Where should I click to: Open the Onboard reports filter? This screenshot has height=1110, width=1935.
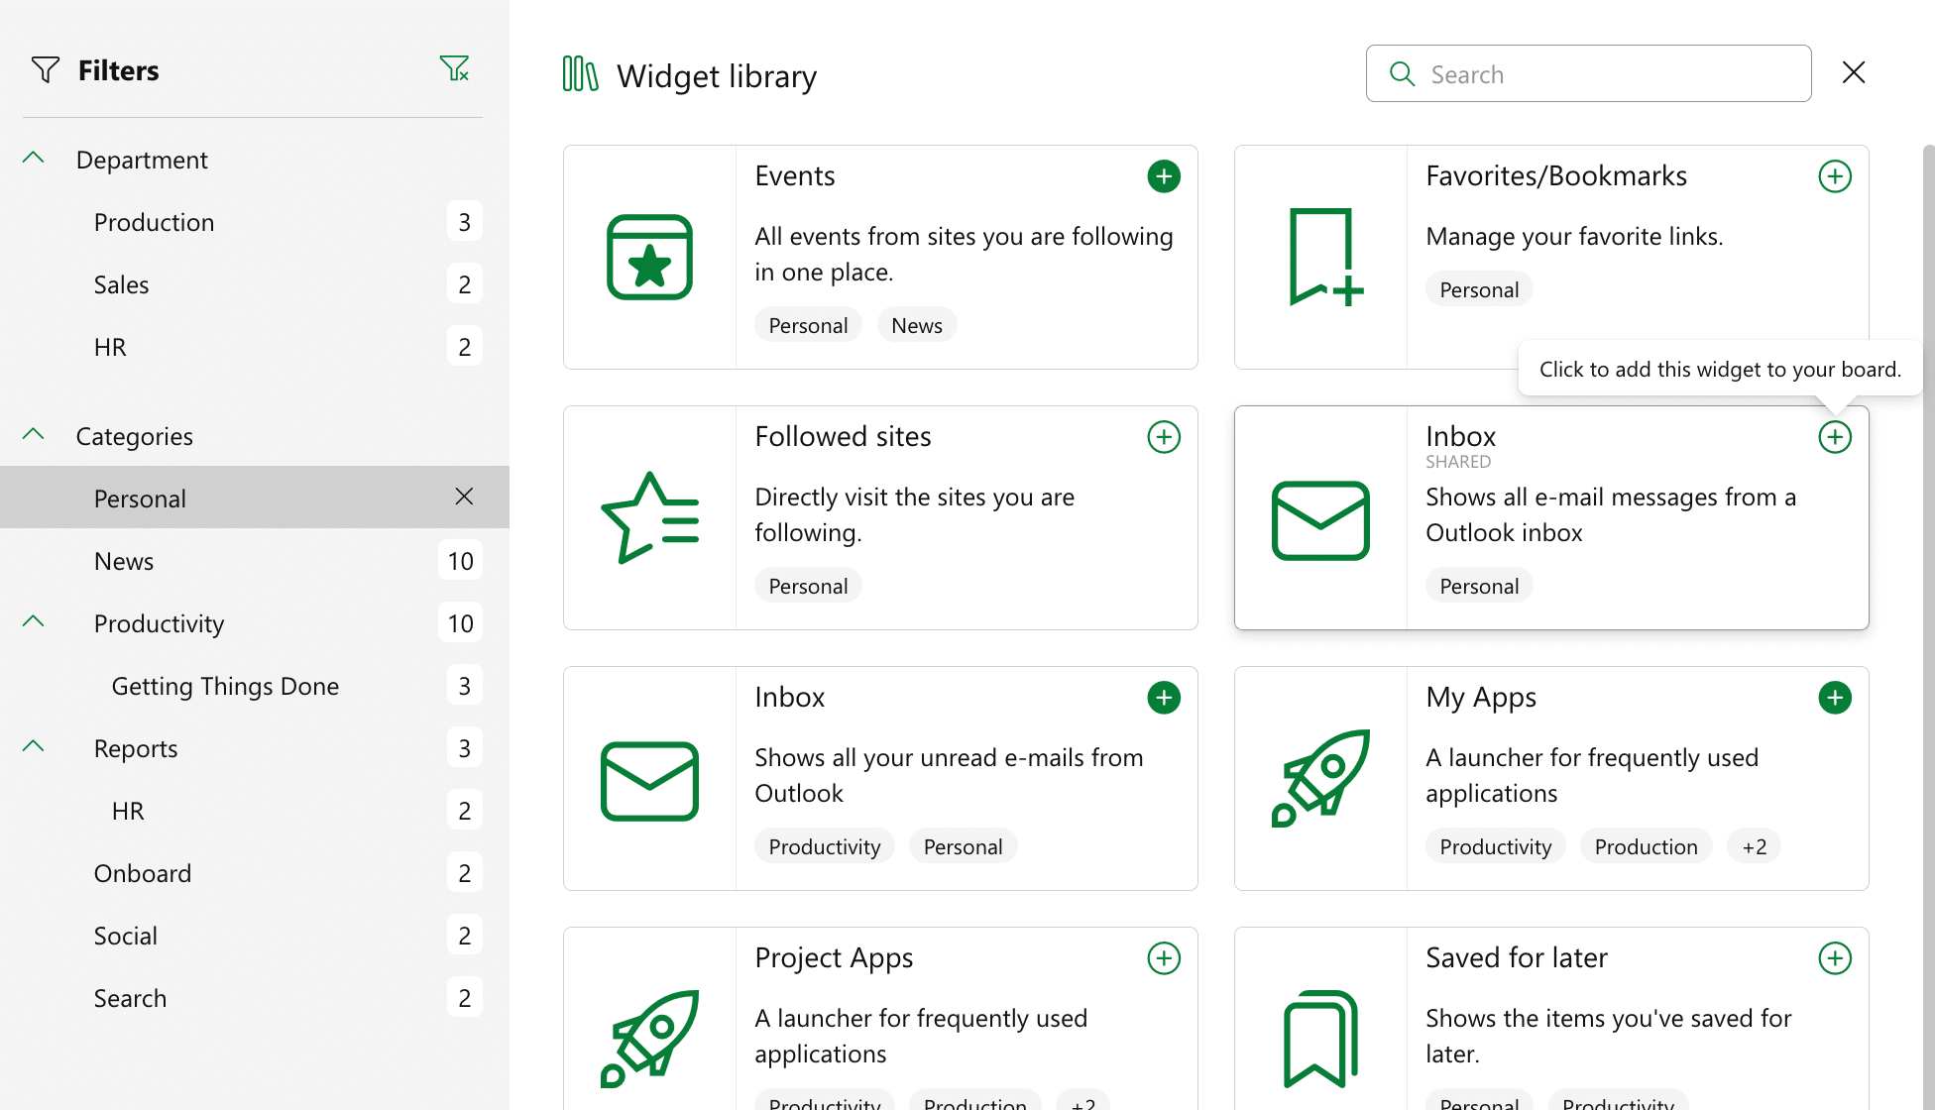pyautogui.click(x=143, y=872)
